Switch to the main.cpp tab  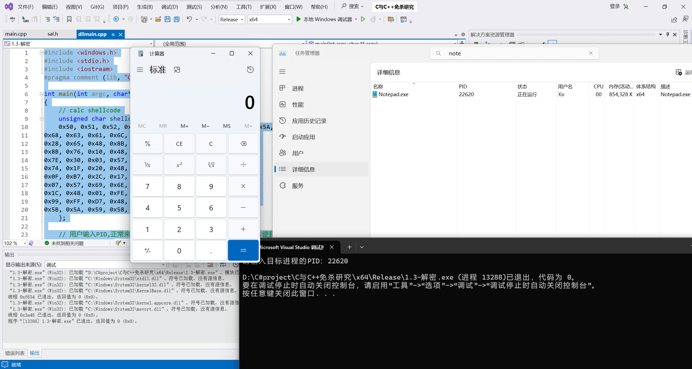coord(16,34)
